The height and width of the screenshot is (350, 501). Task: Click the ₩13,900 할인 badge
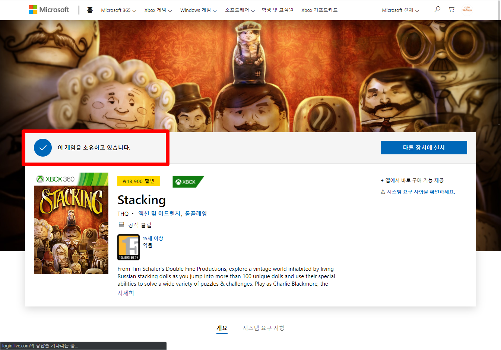139,181
